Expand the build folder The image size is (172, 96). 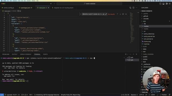[145, 47]
